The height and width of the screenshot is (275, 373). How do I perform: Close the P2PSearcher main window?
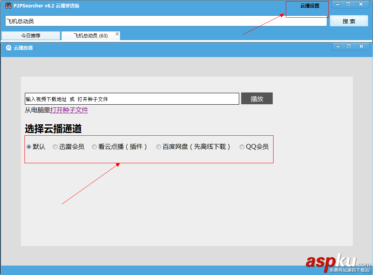pyautogui.click(x=361, y=4)
